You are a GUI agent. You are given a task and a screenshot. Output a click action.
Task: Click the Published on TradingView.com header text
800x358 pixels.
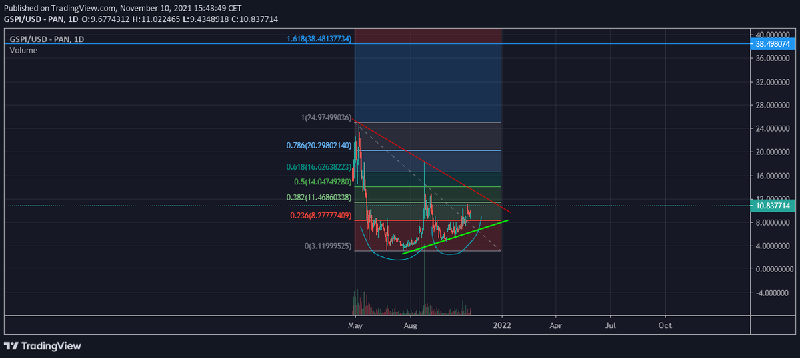(123, 7)
